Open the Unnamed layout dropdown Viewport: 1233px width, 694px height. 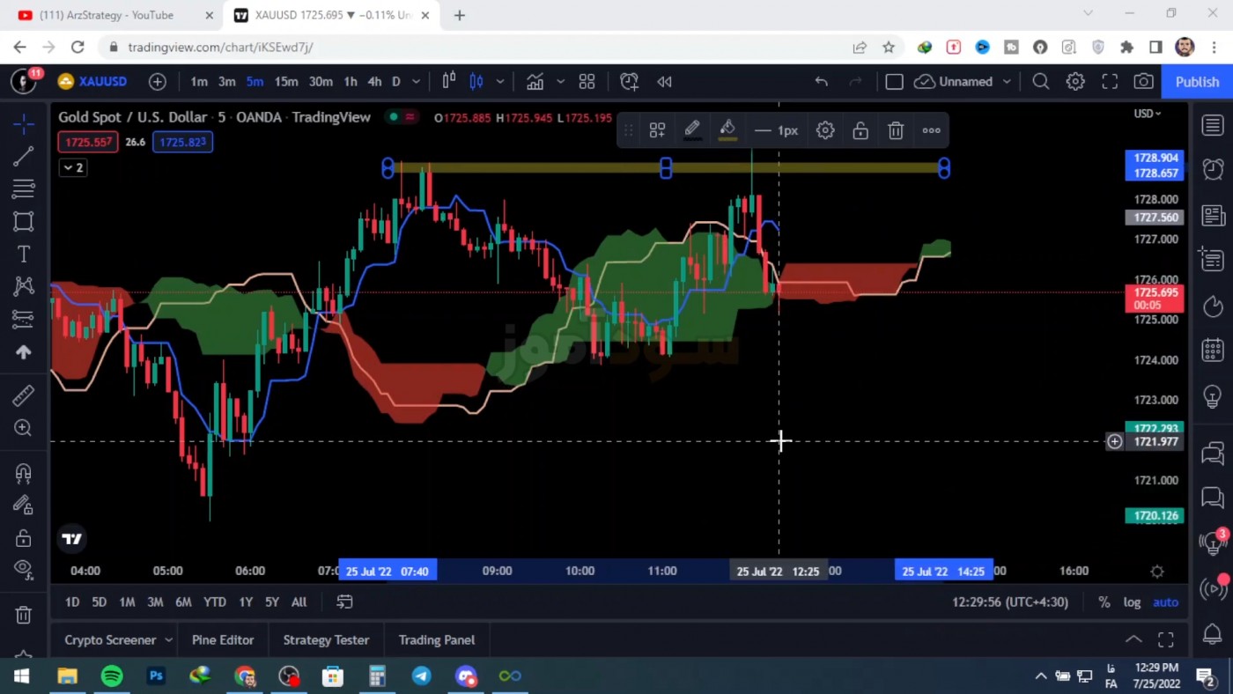[964, 81]
